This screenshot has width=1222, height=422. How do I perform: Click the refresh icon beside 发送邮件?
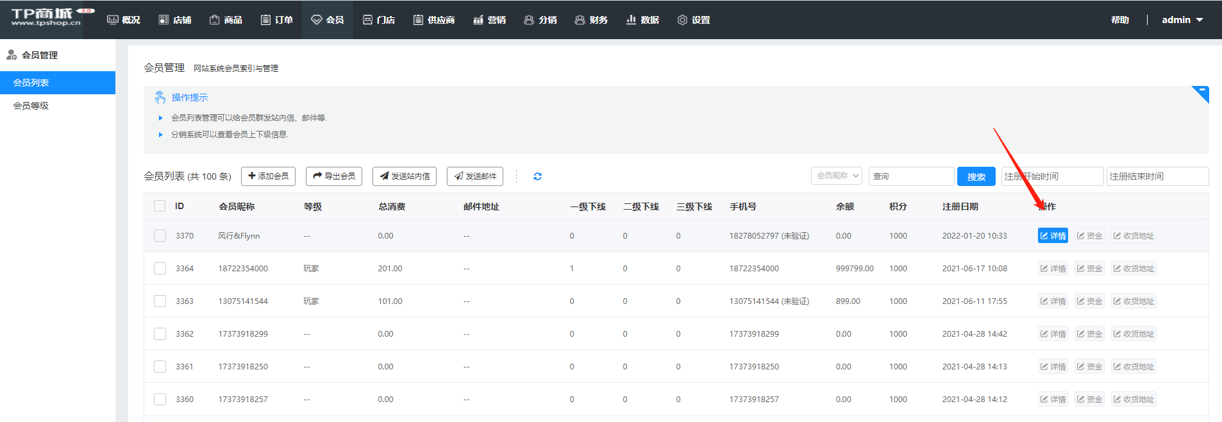[537, 176]
